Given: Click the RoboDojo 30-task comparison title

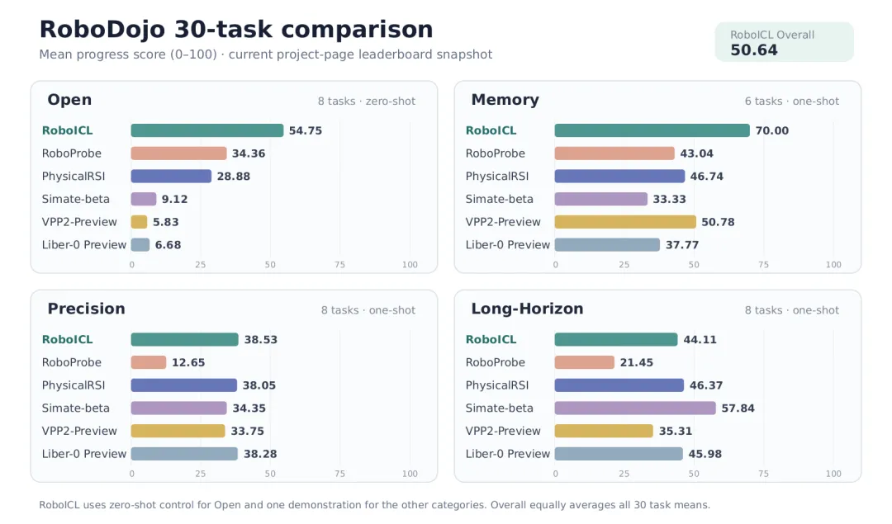Looking at the screenshot, I should [x=236, y=30].
